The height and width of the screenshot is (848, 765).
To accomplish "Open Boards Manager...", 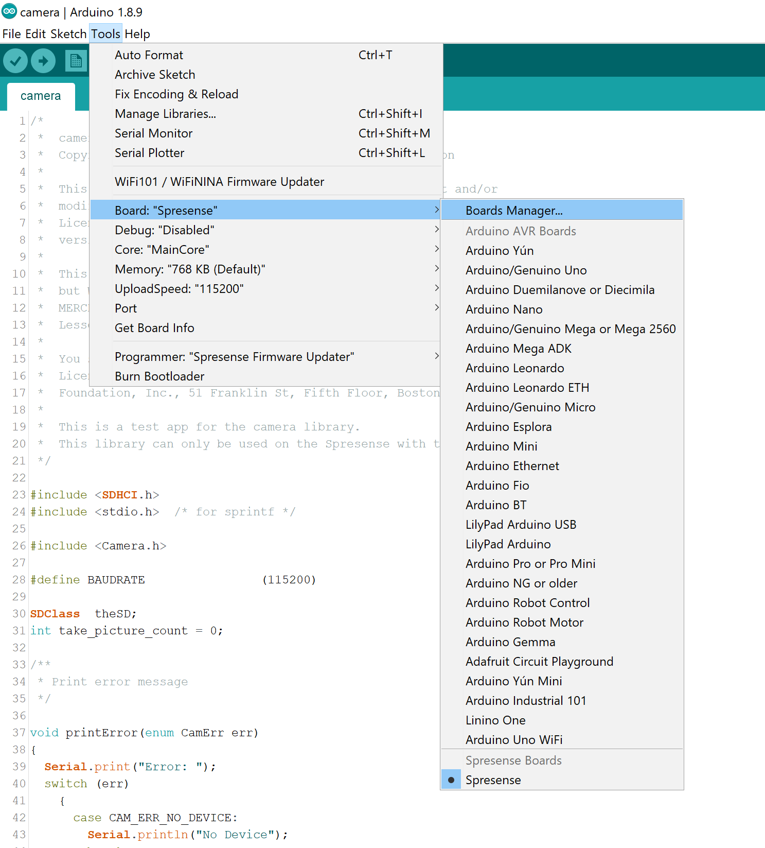I will tap(562, 210).
